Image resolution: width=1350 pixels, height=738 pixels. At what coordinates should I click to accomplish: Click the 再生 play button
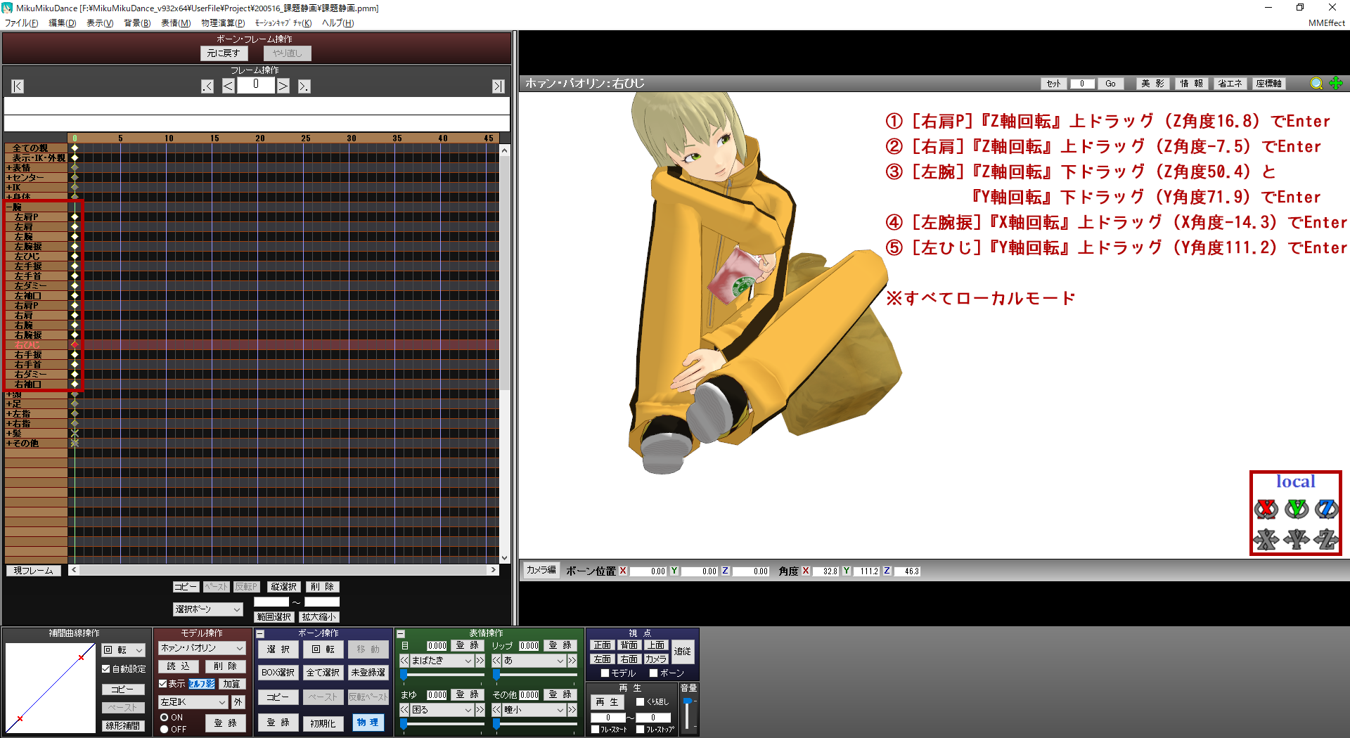(607, 702)
